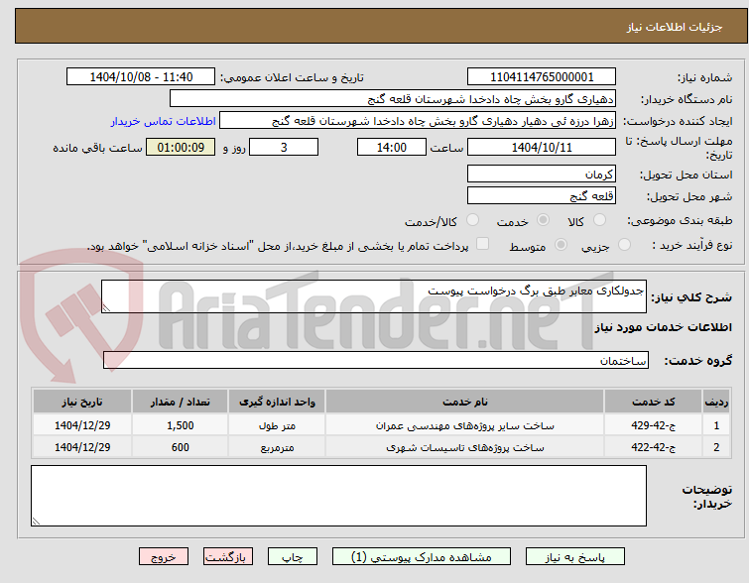Select the کالا/خدمت radio button
The image size is (749, 583).
472,220
